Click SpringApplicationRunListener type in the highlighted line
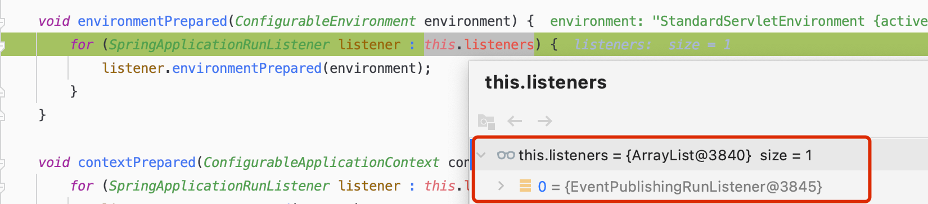The width and height of the screenshot is (928, 204). 219,45
